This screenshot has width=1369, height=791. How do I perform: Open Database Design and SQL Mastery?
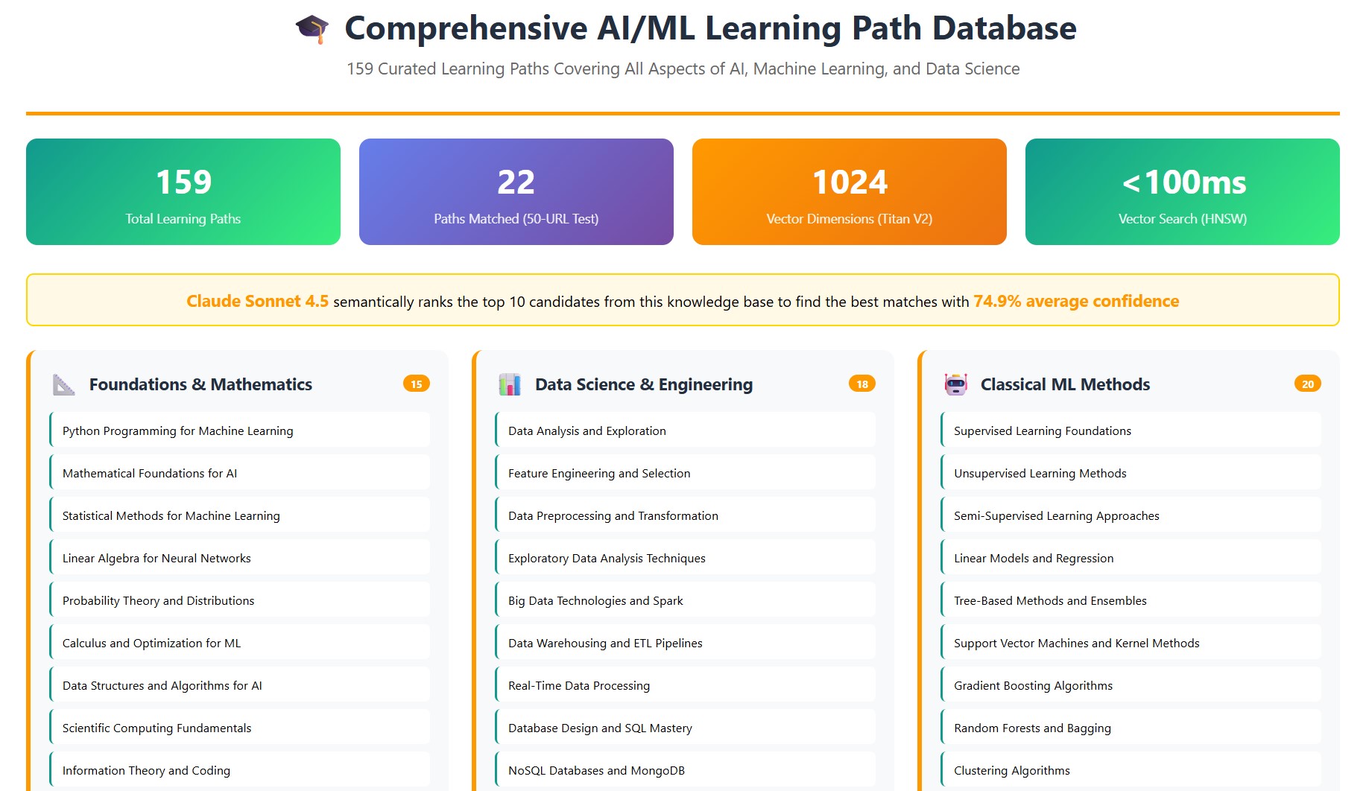[x=686, y=728]
